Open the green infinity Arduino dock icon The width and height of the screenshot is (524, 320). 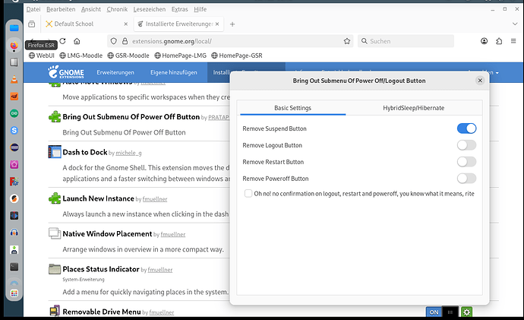(14, 113)
